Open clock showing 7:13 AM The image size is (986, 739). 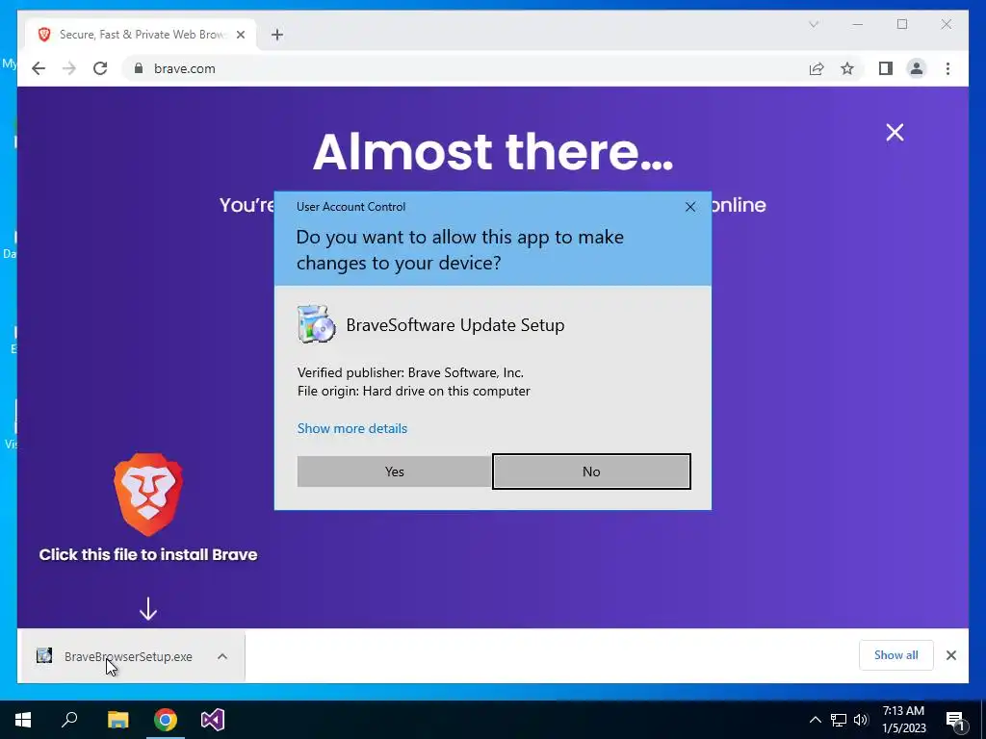[903, 720]
